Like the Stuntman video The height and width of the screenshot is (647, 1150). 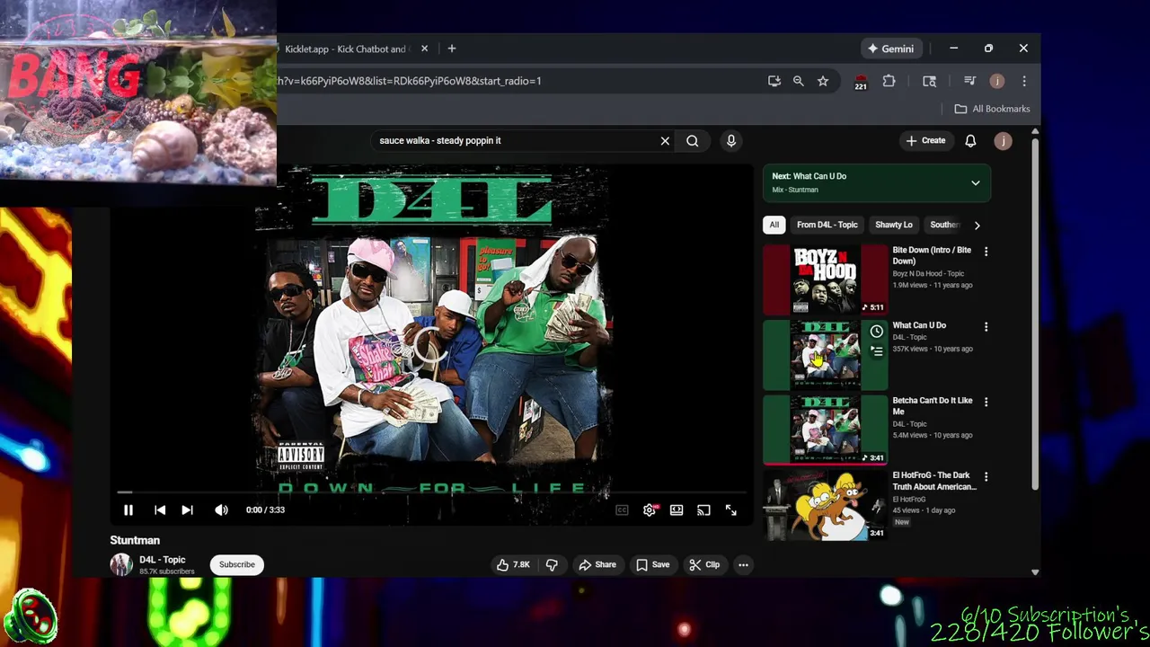pyautogui.click(x=513, y=565)
